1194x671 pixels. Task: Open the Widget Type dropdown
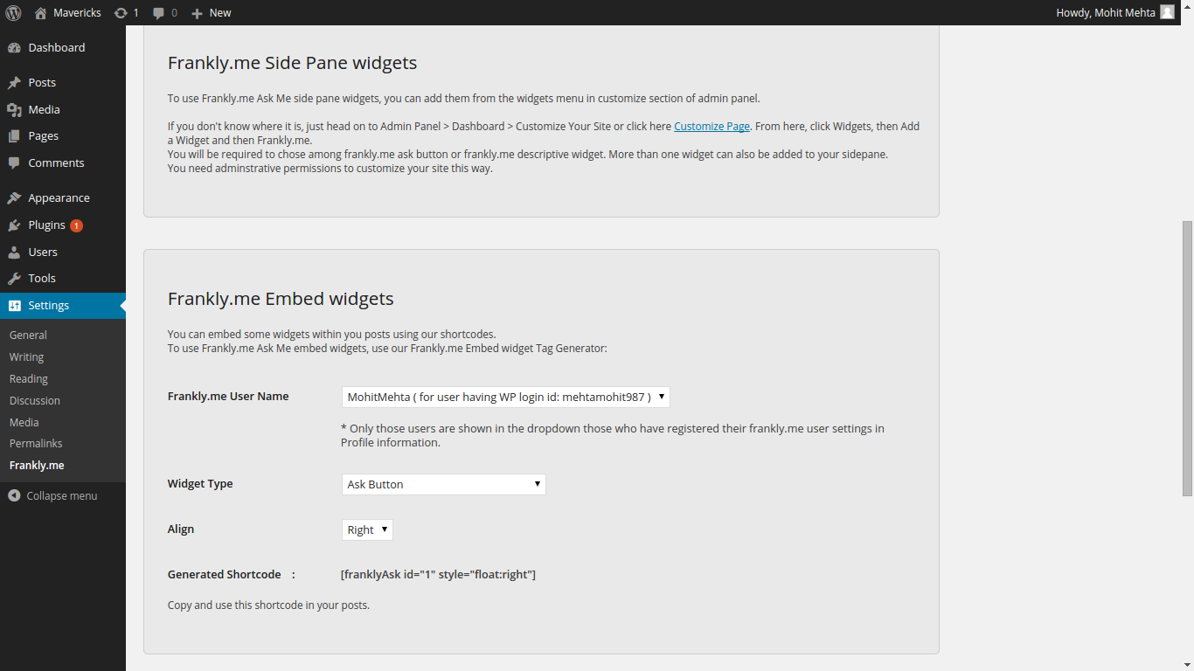click(444, 484)
